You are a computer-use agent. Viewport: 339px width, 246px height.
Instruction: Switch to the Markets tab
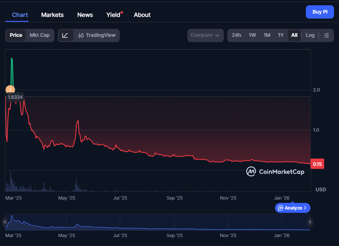tap(52, 15)
